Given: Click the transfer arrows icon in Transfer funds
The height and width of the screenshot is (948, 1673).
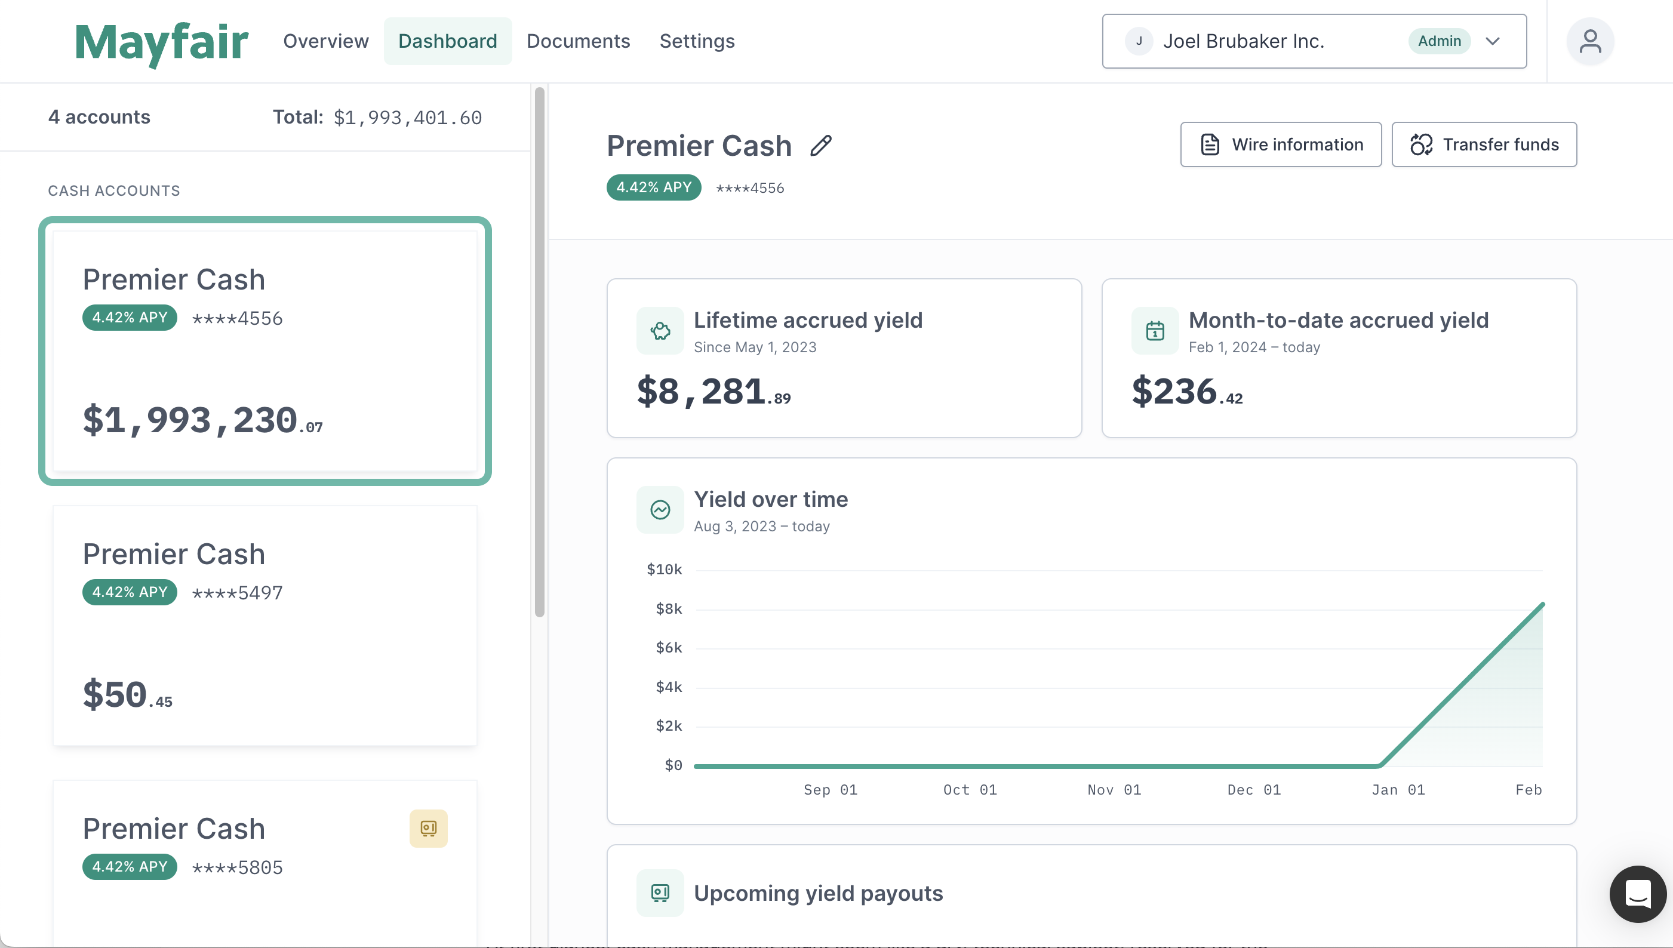Looking at the screenshot, I should (1421, 144).
